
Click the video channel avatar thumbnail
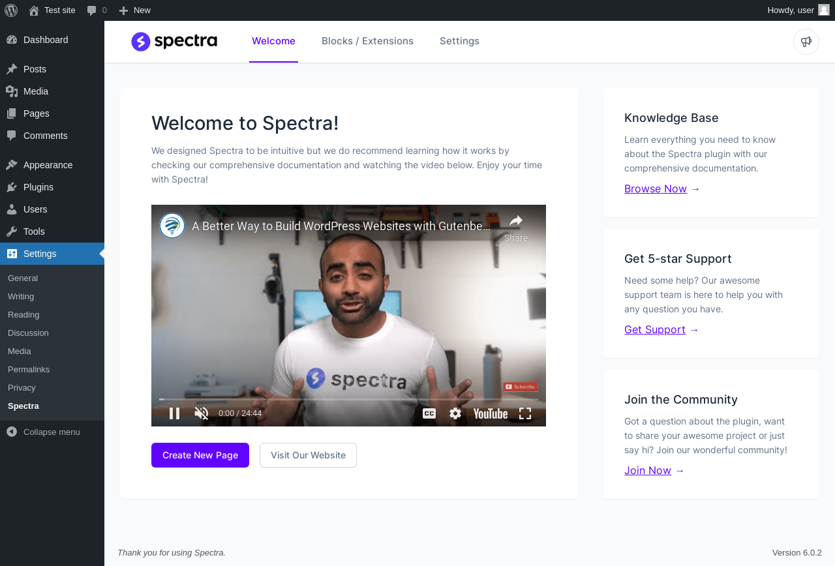tap(172, 226)
